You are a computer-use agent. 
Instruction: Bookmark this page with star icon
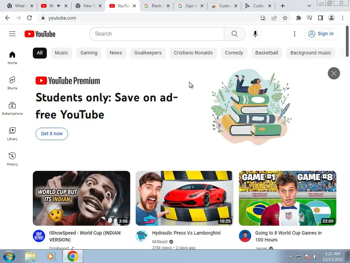[x=285, y=18]
